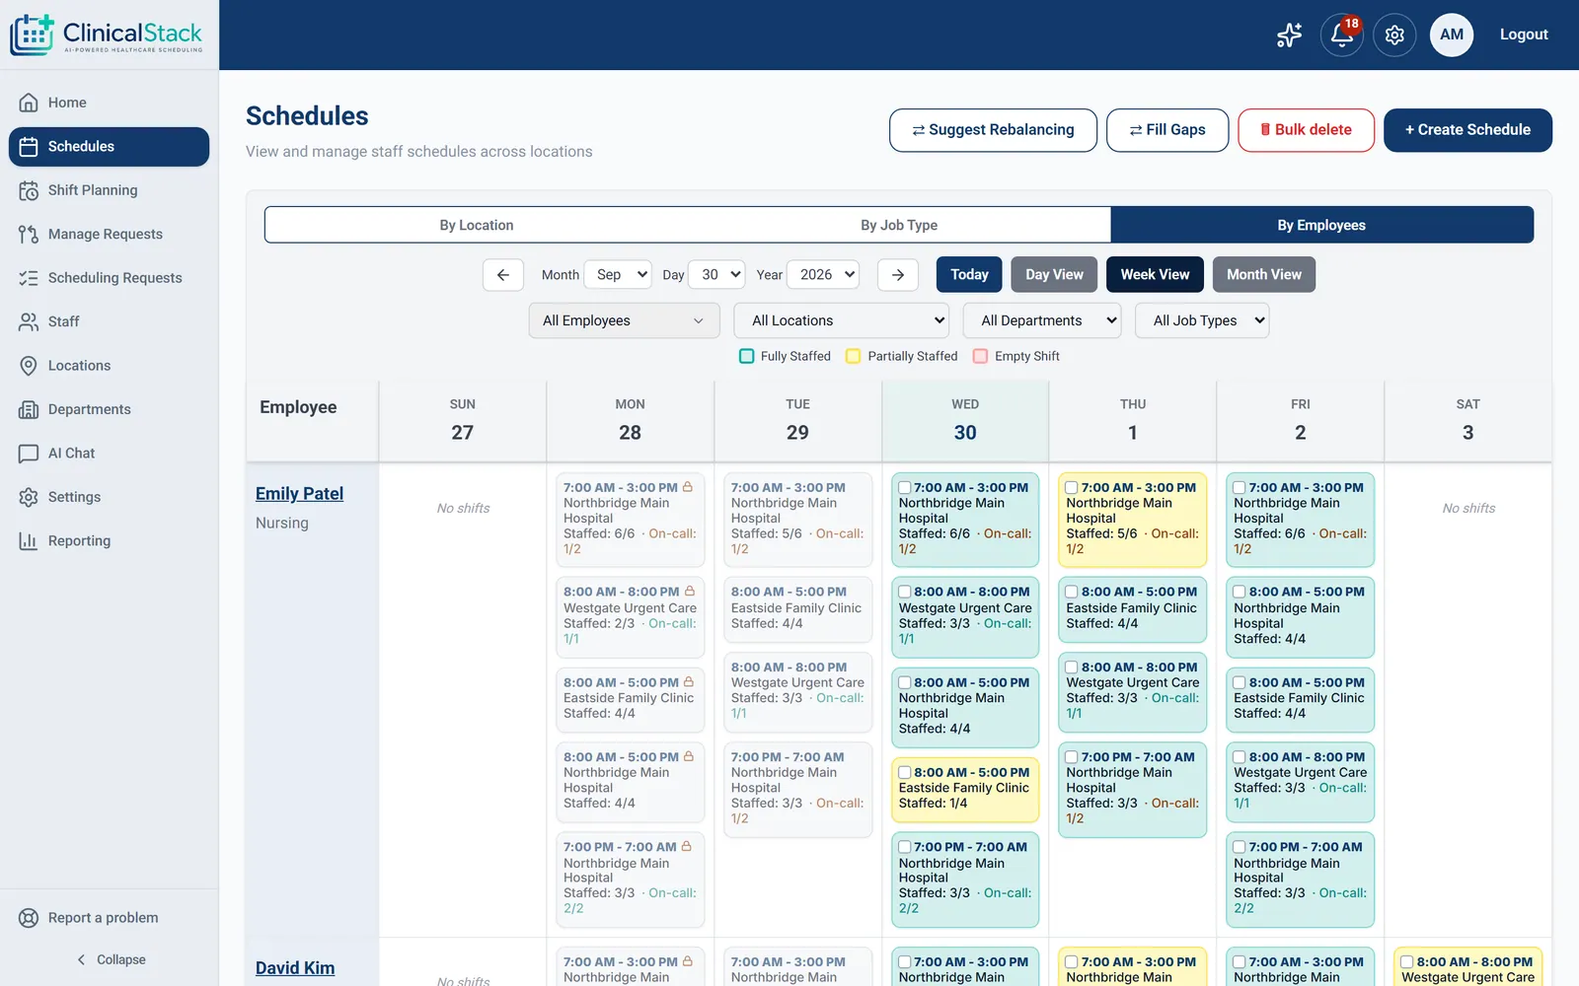Open the Year dropdown showing 2026
This screenshot has width=1579, height=986.
click(823, 275)
